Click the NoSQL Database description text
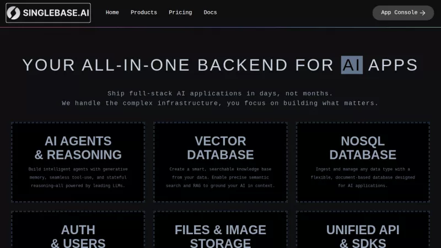The width and height of the screenshot is (441, 248). pos(363,177)
